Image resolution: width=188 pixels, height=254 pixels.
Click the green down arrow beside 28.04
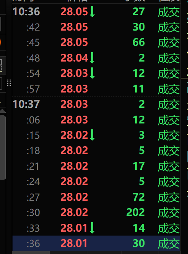[92, 58]
